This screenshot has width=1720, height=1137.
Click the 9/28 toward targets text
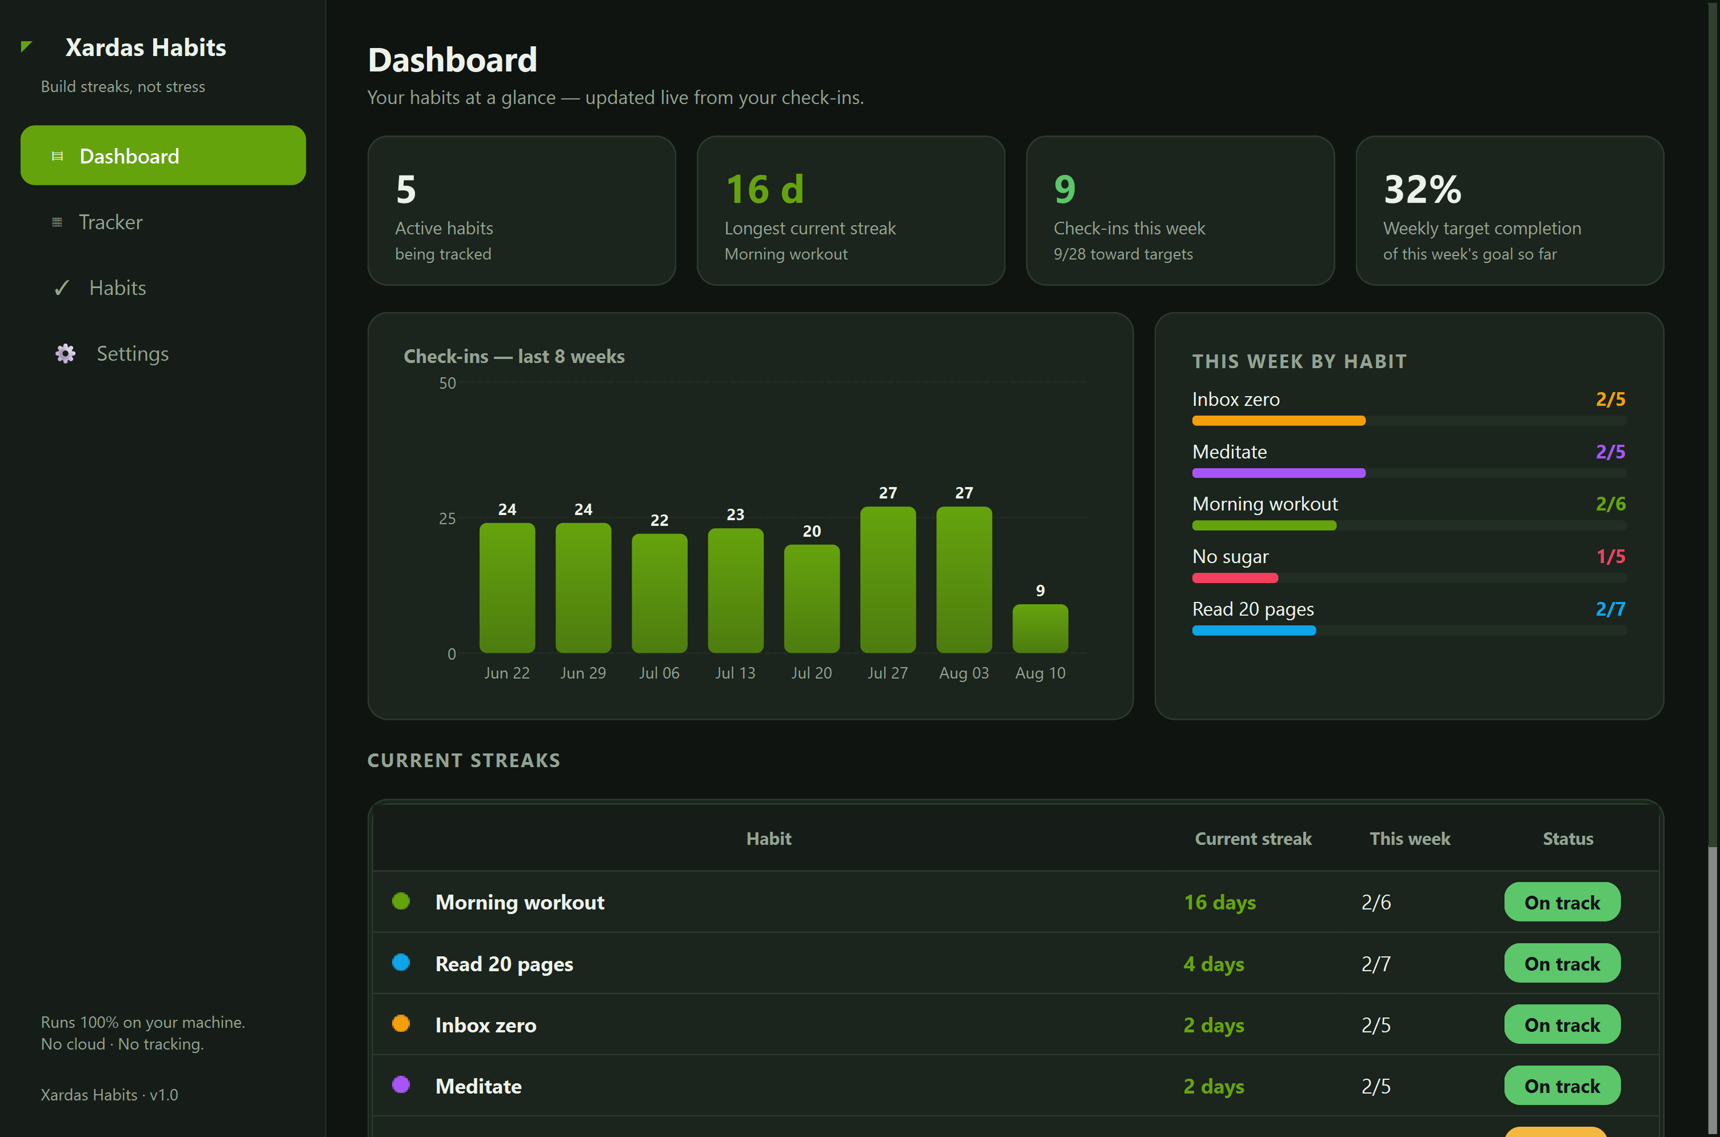pyautogui.click(x=1123, y=254)
